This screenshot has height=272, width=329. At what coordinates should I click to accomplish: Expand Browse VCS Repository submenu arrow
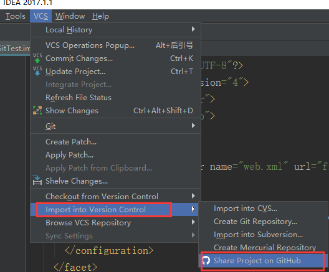click(193, 222)
